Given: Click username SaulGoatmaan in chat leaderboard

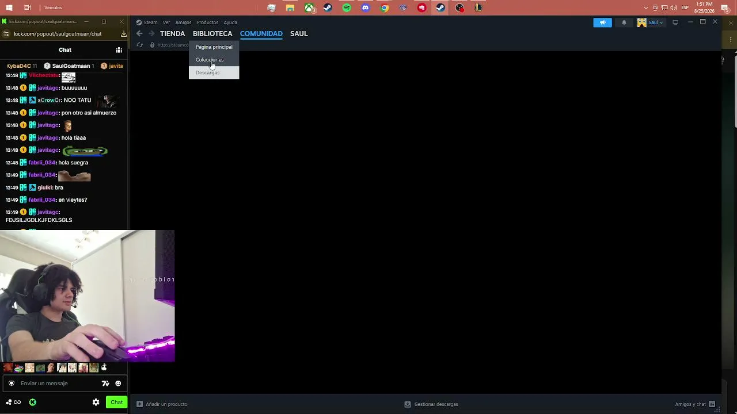Looking at the screenshot, I should [71, 66].
